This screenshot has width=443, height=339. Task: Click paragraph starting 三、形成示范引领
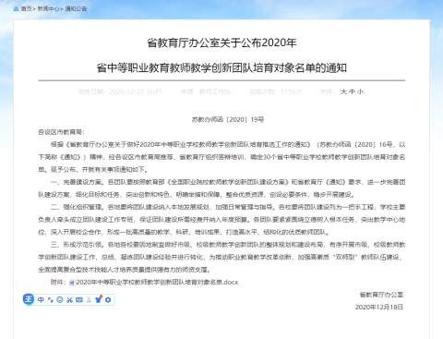pos(221,257)
